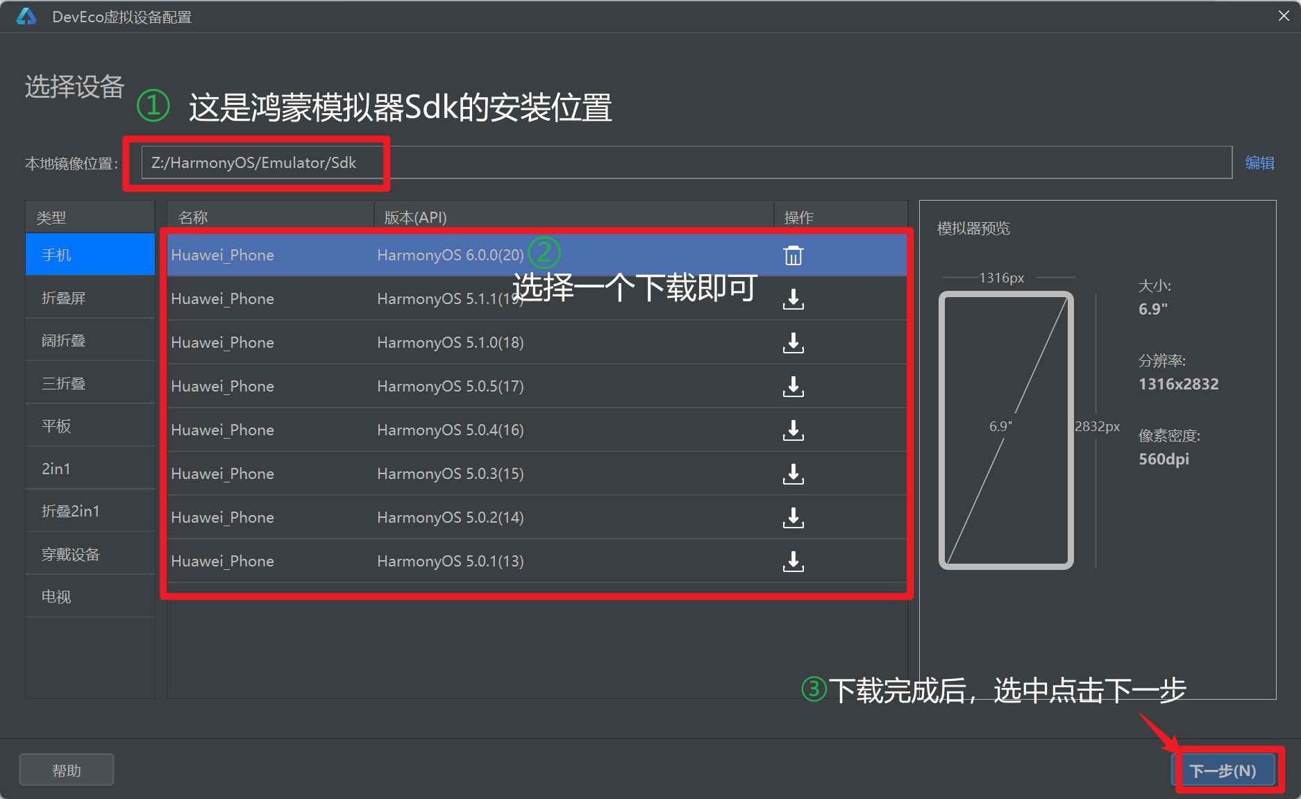Click the 操作 column header
This screenshot has height=799, width=1301.
pyautogui.click(x=841, y=217)
